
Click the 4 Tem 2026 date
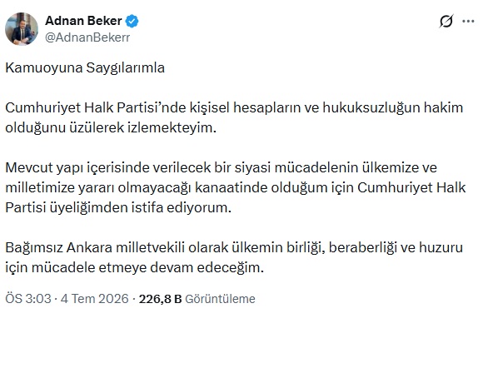(95, 299)
